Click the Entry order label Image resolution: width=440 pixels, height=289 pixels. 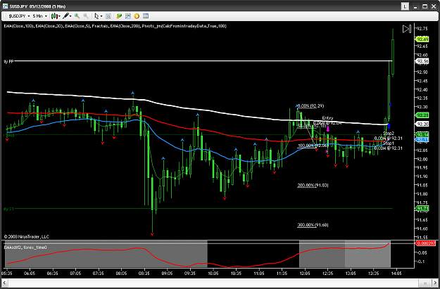pyautogui.click(x=327, y=118)
